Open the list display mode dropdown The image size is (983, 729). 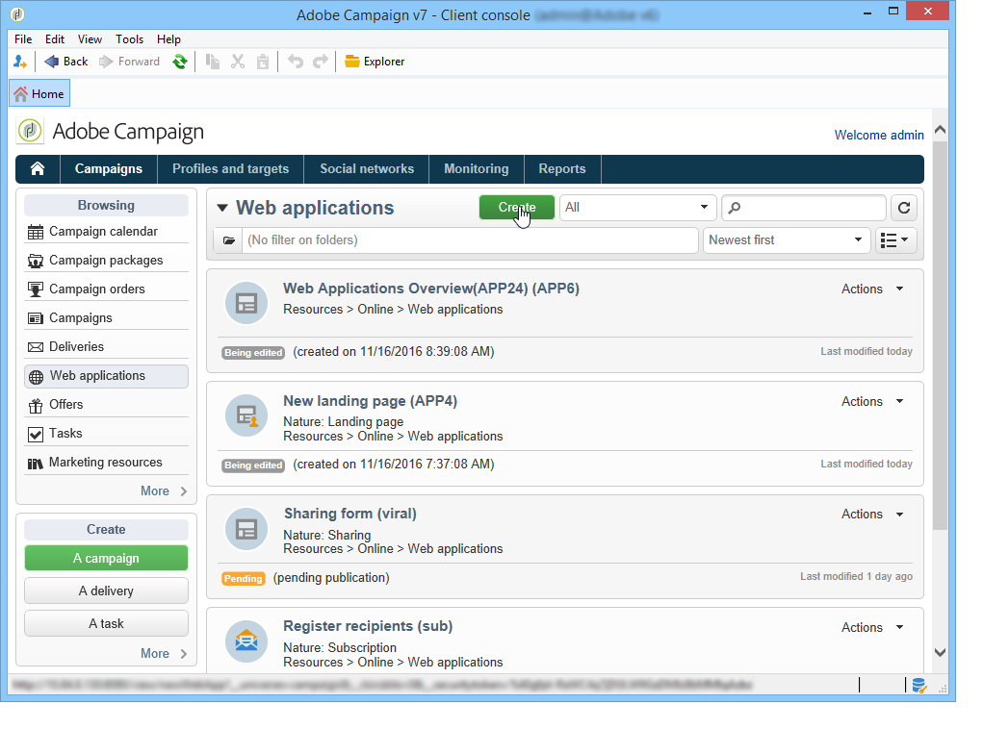click(895, 240)
